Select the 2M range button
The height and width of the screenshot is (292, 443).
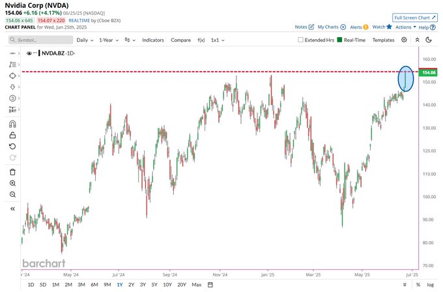68,285
